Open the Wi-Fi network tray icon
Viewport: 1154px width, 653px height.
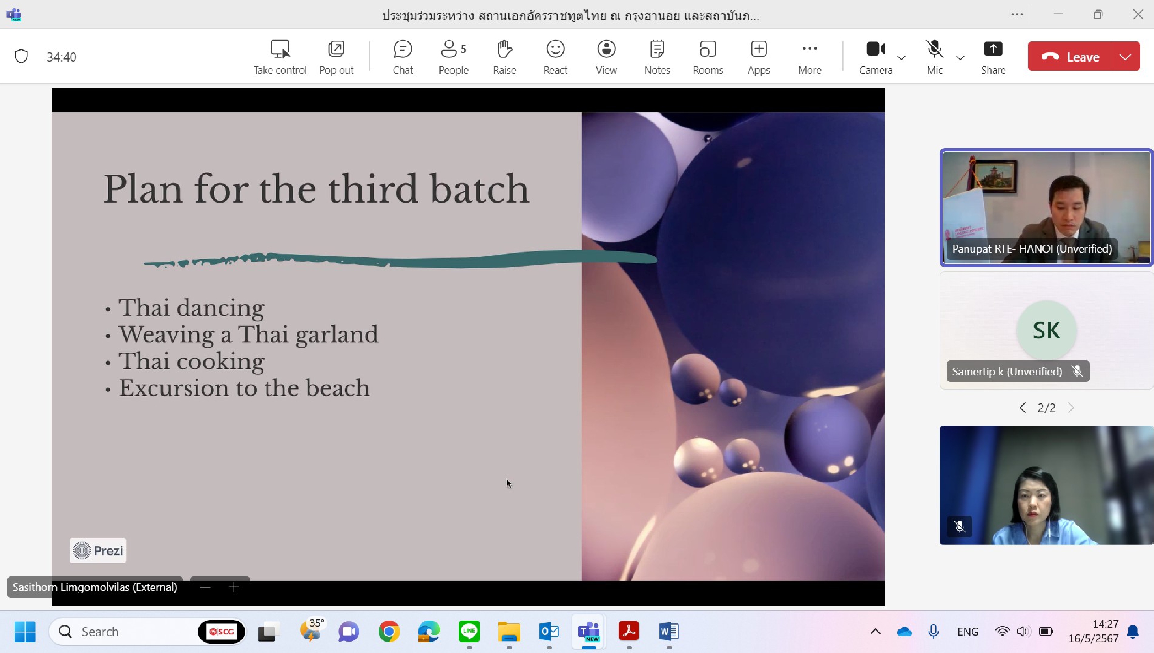[x=1002, y=632]
